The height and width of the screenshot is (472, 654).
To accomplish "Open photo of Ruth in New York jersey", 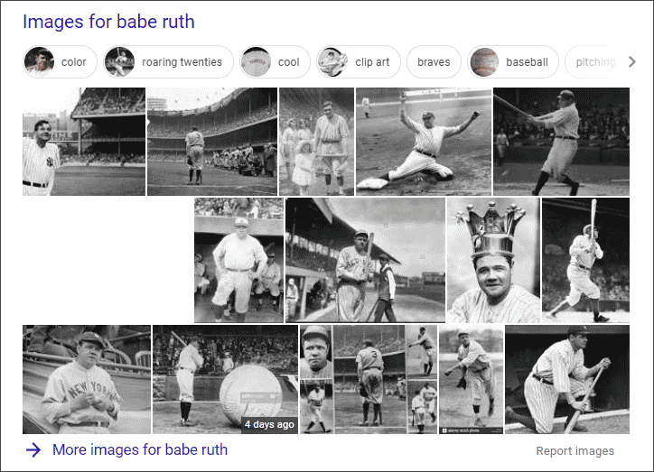I will pyautogui.click(x=87, y=380).
